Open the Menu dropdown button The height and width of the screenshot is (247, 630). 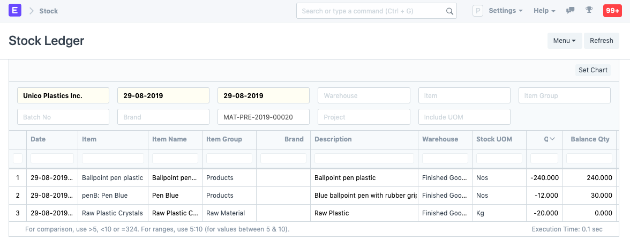pos(564,41)
